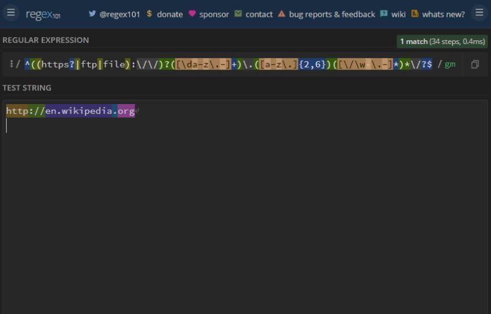Click the regex101 logo
Viewport: 491px width, 314px height.
[x=43, y=14]
